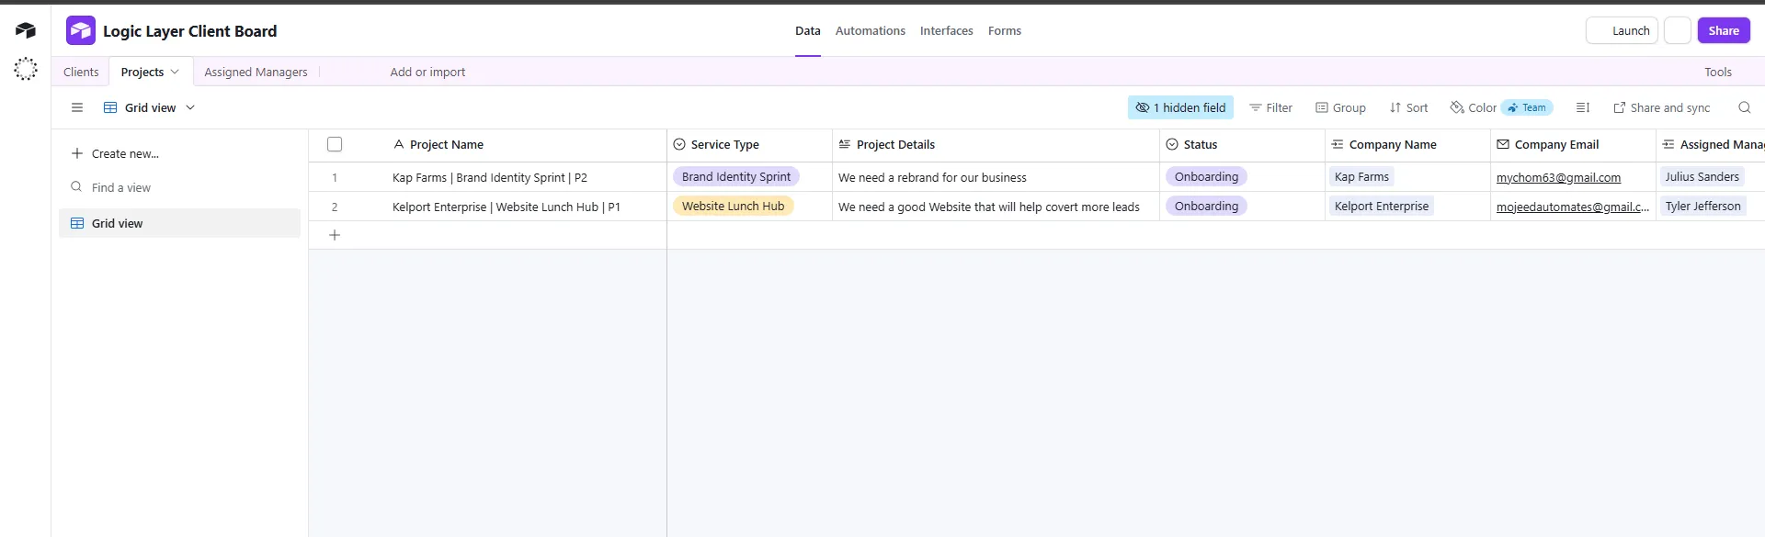Open the Interfaces tab
The width and height of the screenshot is (1765, 537).
tap(947, 30)
